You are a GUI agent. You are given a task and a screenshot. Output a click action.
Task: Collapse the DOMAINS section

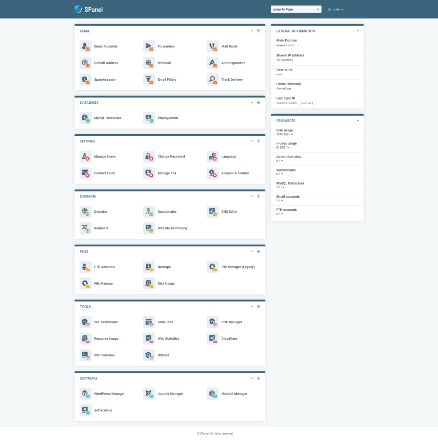click(252, 196)
